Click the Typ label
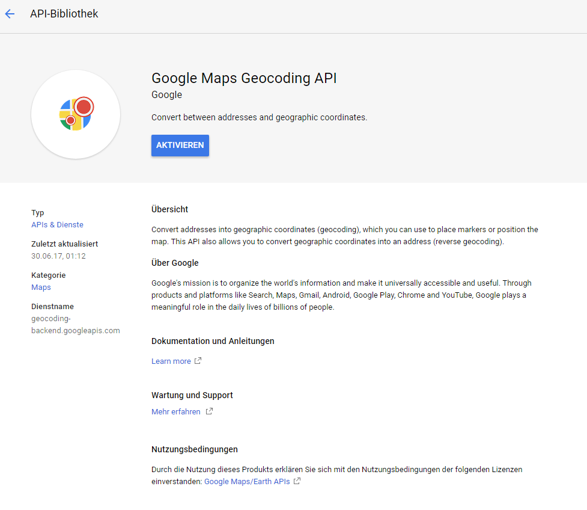 (x=38, y=213)
